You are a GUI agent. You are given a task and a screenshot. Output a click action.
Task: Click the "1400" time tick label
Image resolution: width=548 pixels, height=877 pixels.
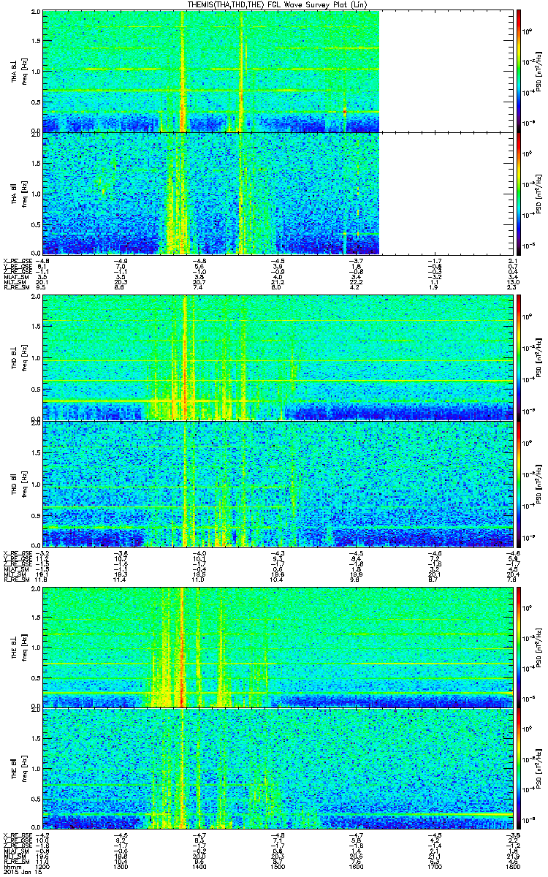[x=199, y=865]
